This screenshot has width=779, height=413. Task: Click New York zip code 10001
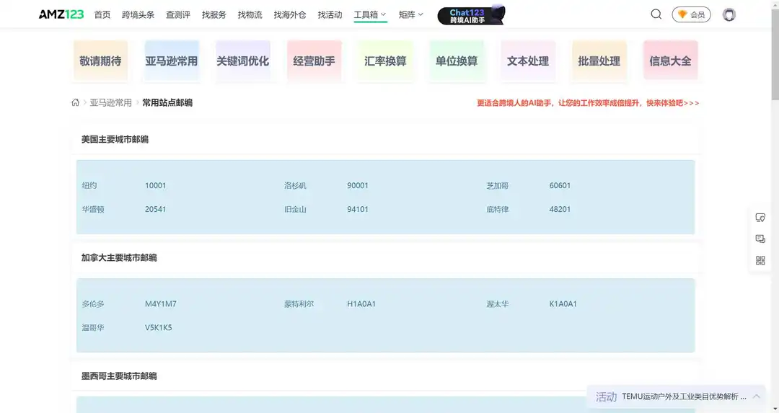click(156, 185)
